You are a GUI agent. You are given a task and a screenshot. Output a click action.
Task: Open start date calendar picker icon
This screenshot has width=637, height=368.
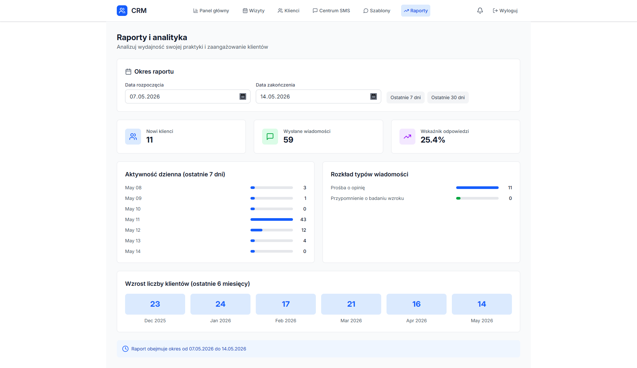tap(243, 96)
